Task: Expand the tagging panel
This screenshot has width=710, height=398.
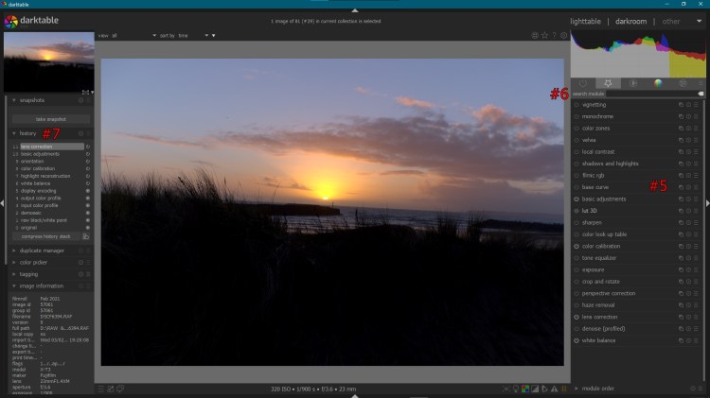Action: 29,274
